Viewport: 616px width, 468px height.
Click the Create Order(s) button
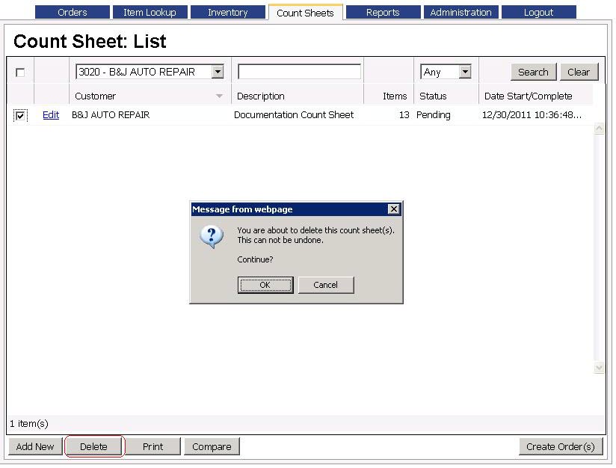560,446
